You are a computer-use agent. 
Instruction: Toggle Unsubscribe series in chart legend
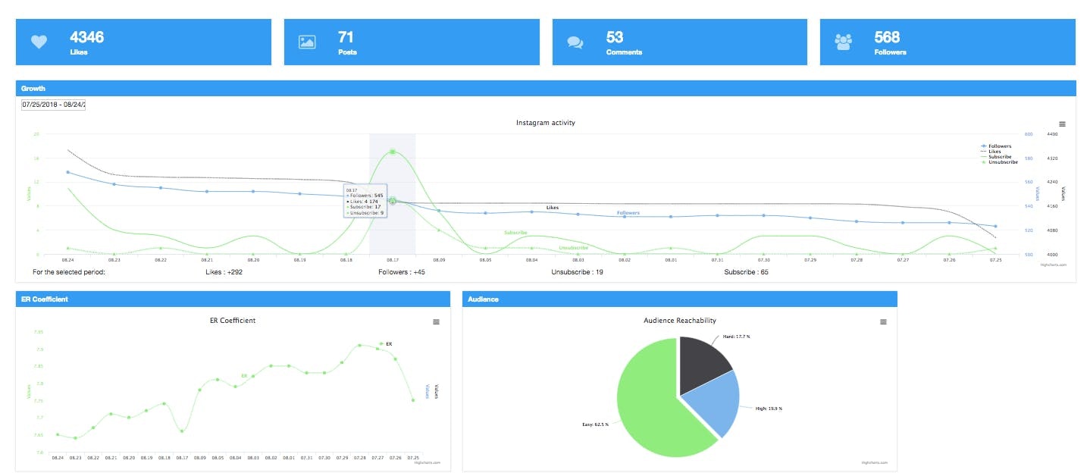coord(999,161)
